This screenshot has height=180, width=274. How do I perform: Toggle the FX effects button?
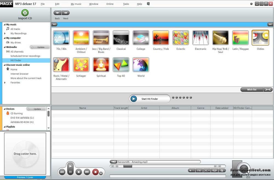coord(199,170)
